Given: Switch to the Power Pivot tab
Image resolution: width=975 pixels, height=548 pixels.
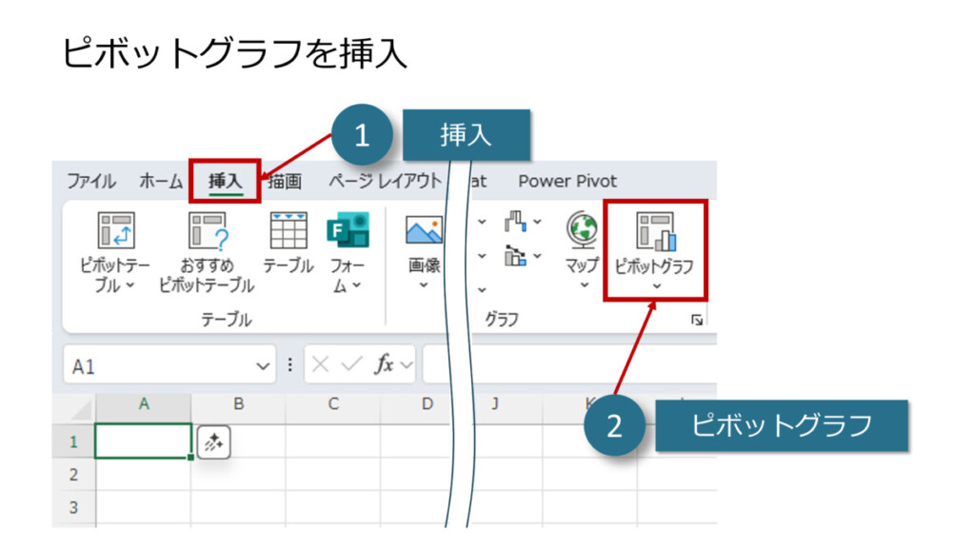Looking at the screenshot, I should tap(567, 181).
